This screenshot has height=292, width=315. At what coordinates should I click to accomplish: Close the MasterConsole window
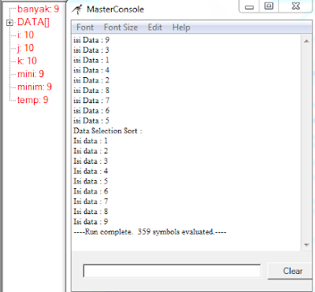(x=296, y=6)
